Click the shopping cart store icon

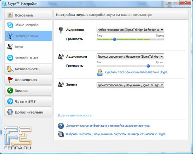pyautogui.click(x=61, y=134)
